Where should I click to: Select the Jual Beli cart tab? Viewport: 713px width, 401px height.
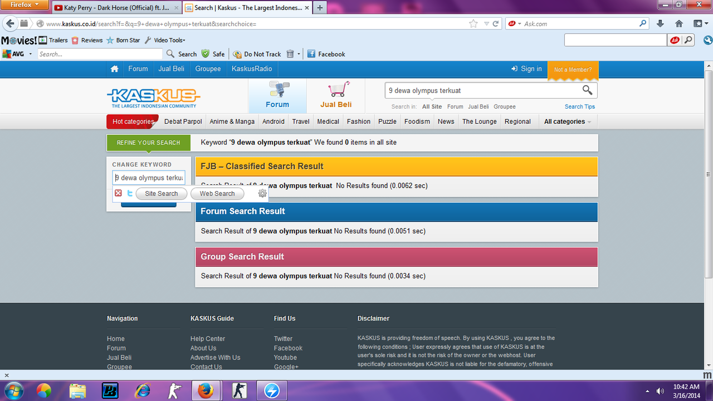336,96
